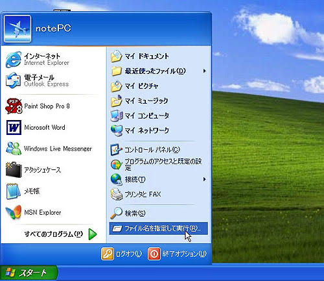Screen dimensions: 324x281
Task: Open コントロール パネル
Action: point(159,150)
